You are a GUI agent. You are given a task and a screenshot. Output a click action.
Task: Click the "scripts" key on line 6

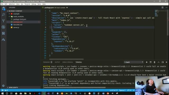56,22
